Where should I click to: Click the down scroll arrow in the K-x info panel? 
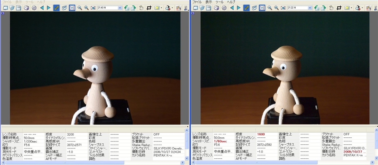pyautogui.click(x=186, y=158)
